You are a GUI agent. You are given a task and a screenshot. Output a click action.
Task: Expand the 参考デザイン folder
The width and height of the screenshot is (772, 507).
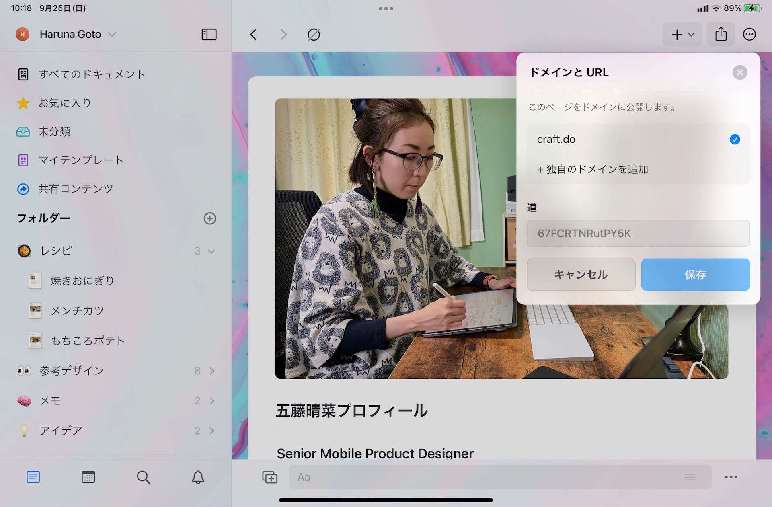click(212, 371)
